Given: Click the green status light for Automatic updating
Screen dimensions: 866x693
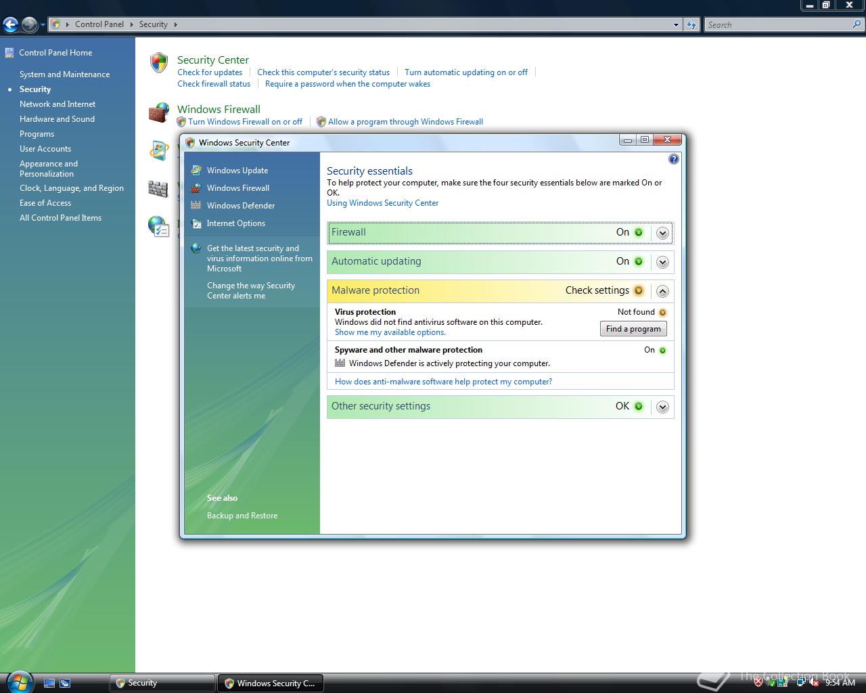Looking at the screenshot, I should (639, 262).
